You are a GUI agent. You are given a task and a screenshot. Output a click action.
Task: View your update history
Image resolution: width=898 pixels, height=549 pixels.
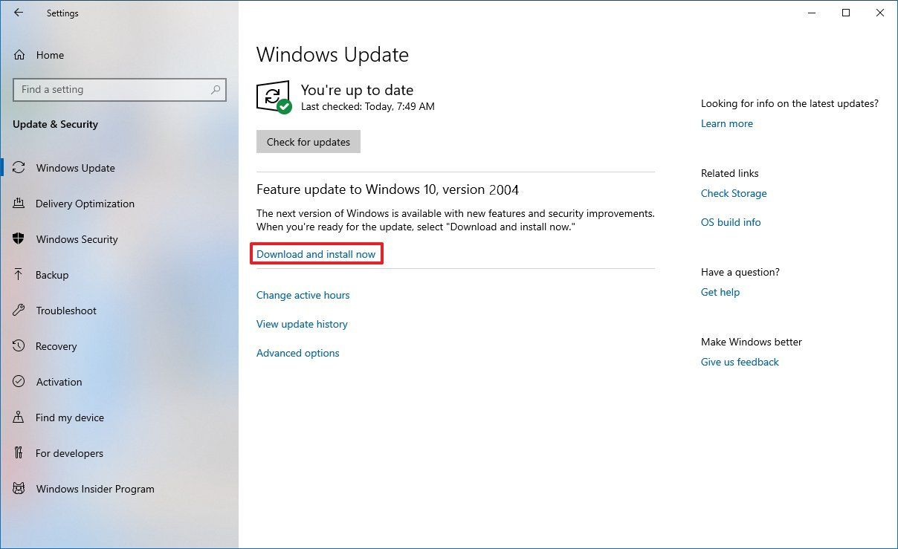click(302, 324)
